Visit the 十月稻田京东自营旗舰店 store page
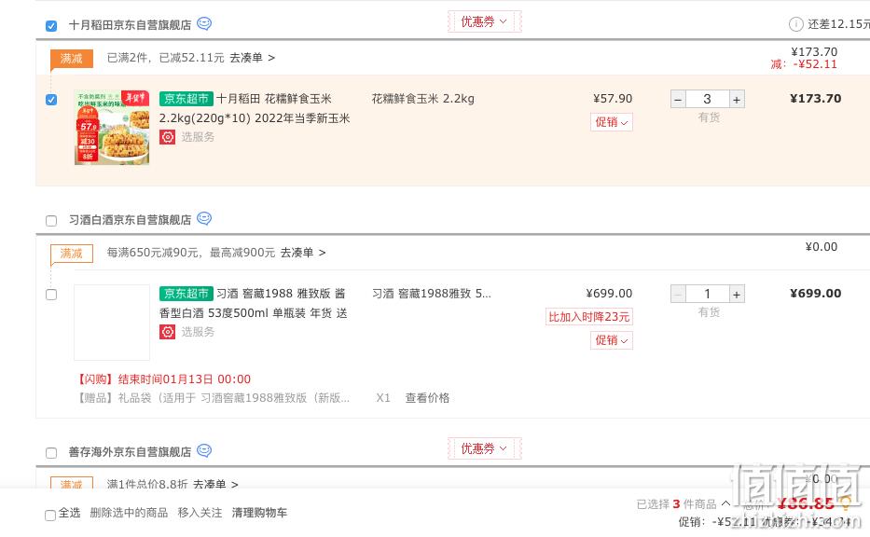The image size is (870, 537). click(x=130, y=25)
